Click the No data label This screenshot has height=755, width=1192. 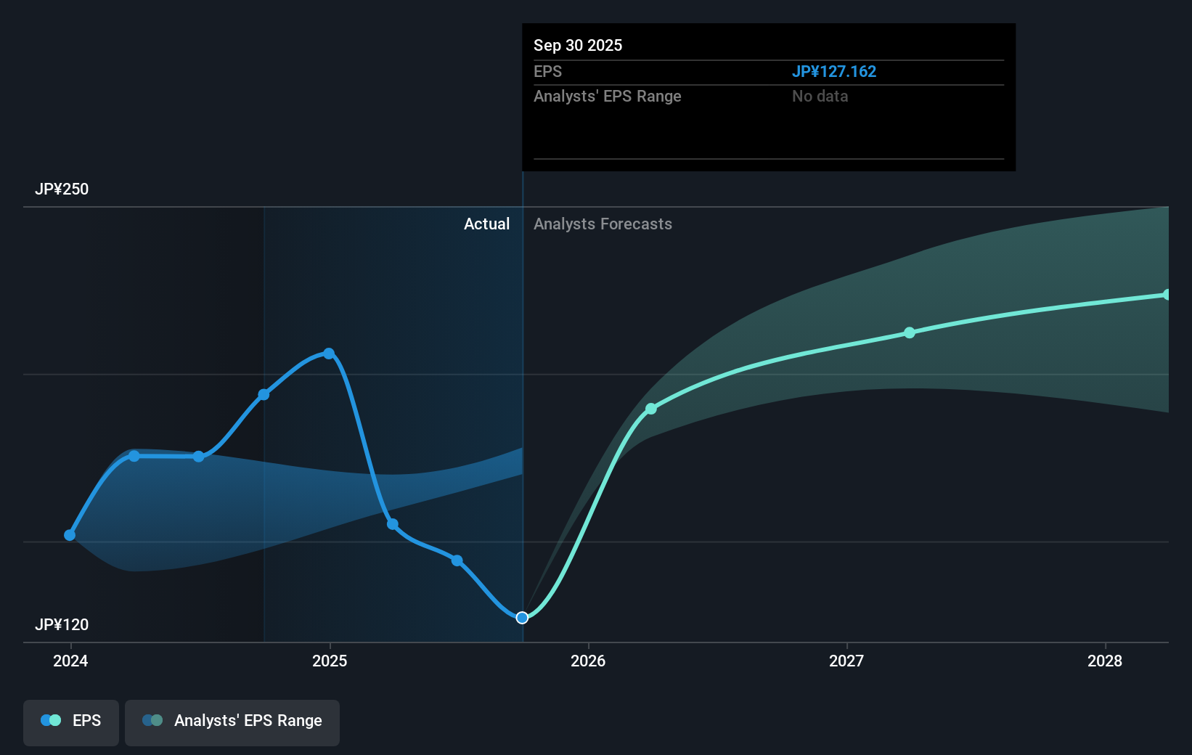point(820,96)
